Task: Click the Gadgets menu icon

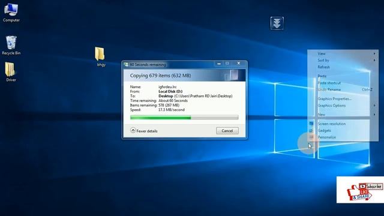Action: (x=311, y=131)
